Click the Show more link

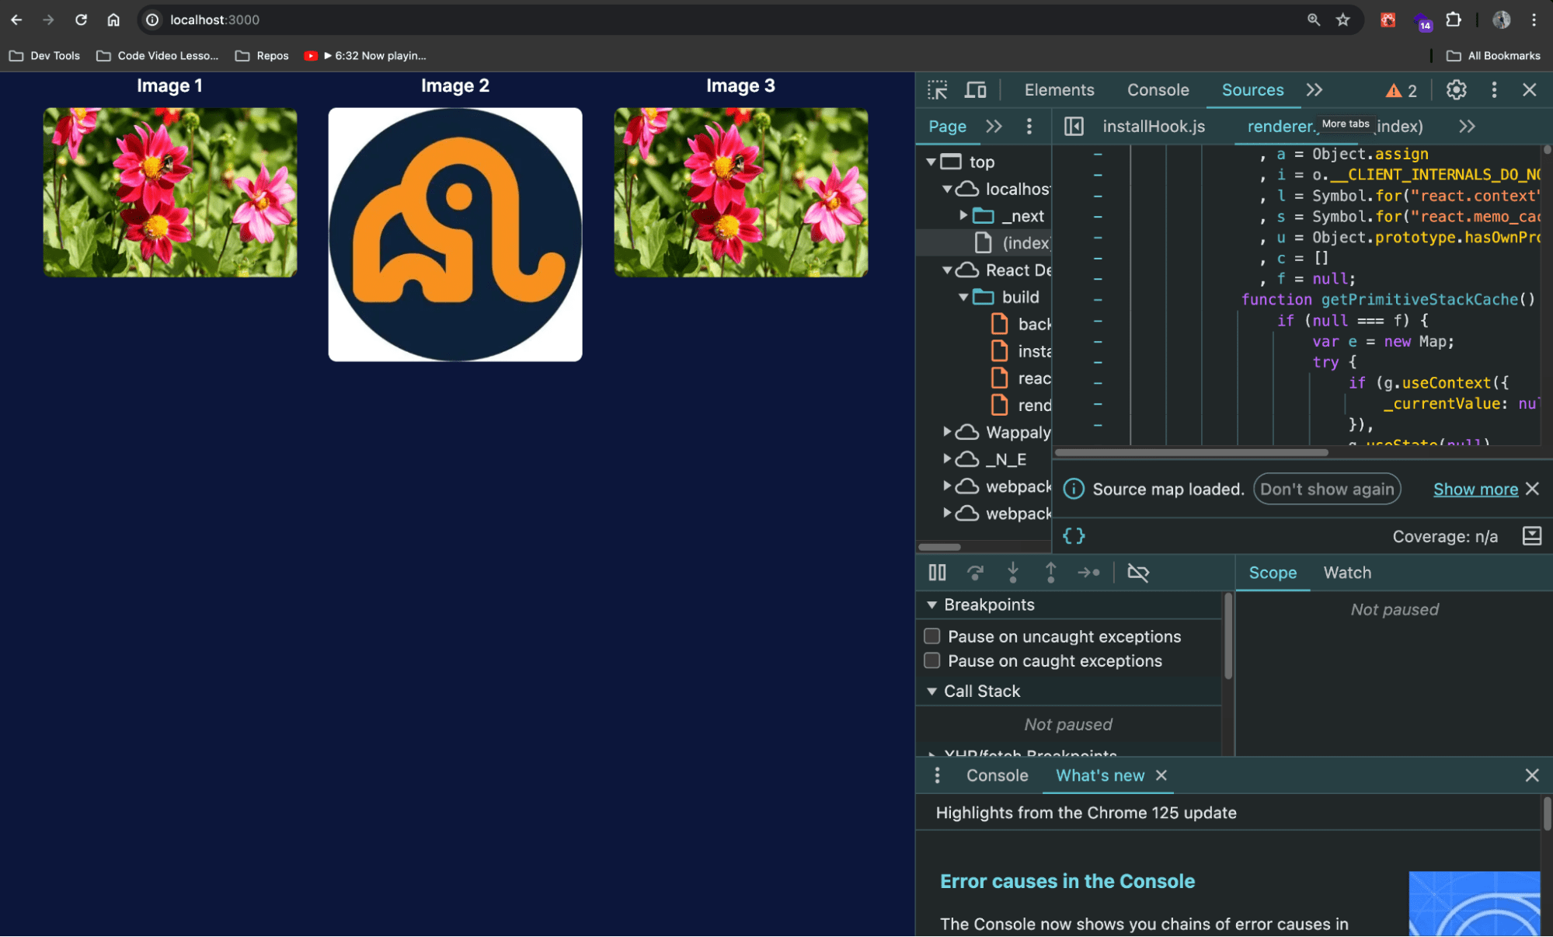pyautogui.click(x=1475, y=489)
